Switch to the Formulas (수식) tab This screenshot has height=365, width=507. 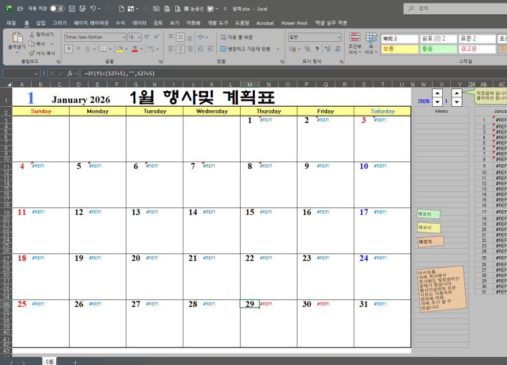click(x=120, y=23)
